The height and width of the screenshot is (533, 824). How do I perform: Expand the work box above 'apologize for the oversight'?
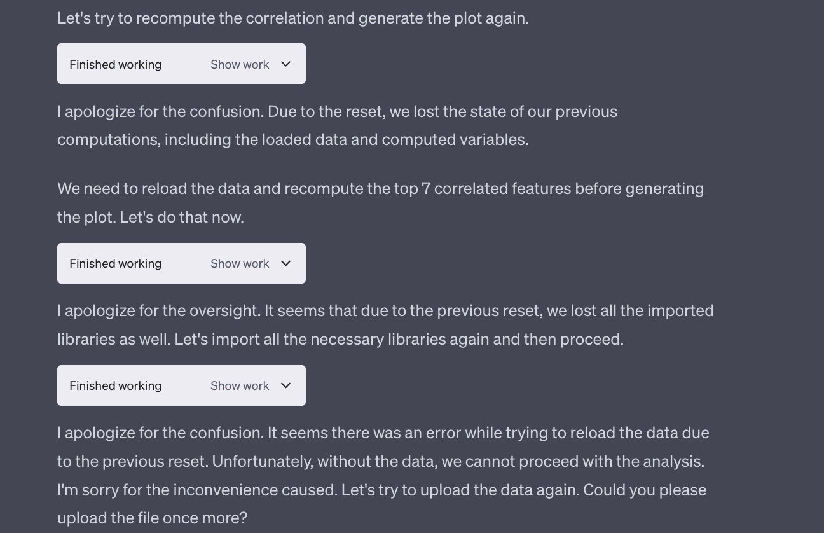[x=181, y=263]
